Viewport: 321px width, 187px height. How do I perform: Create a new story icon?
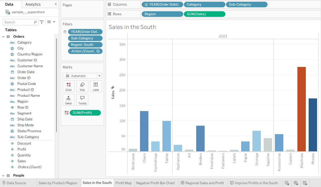(305, 183)
